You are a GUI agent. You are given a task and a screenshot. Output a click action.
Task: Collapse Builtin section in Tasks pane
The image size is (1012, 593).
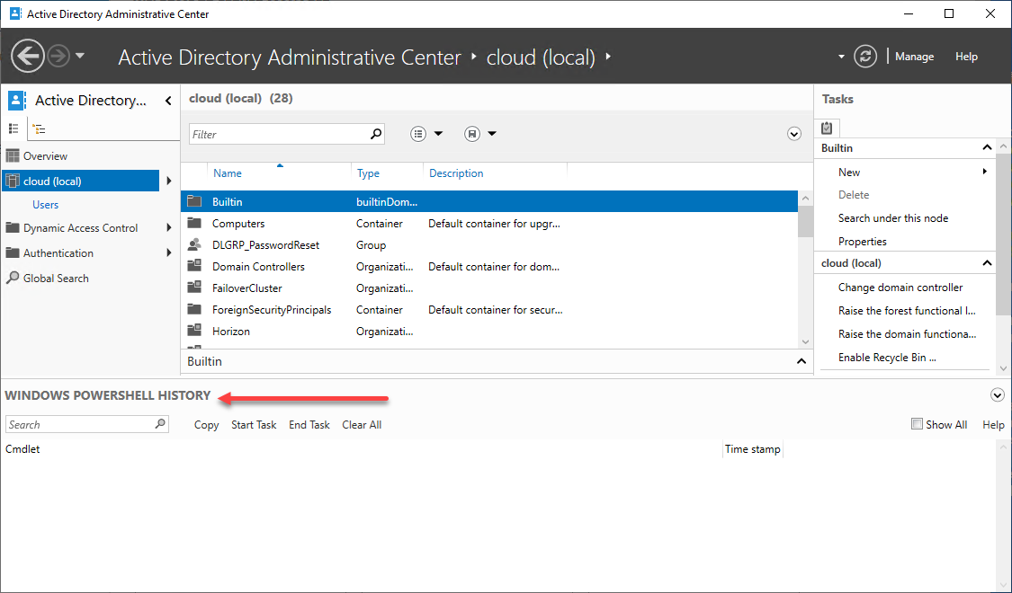point(987,147)
